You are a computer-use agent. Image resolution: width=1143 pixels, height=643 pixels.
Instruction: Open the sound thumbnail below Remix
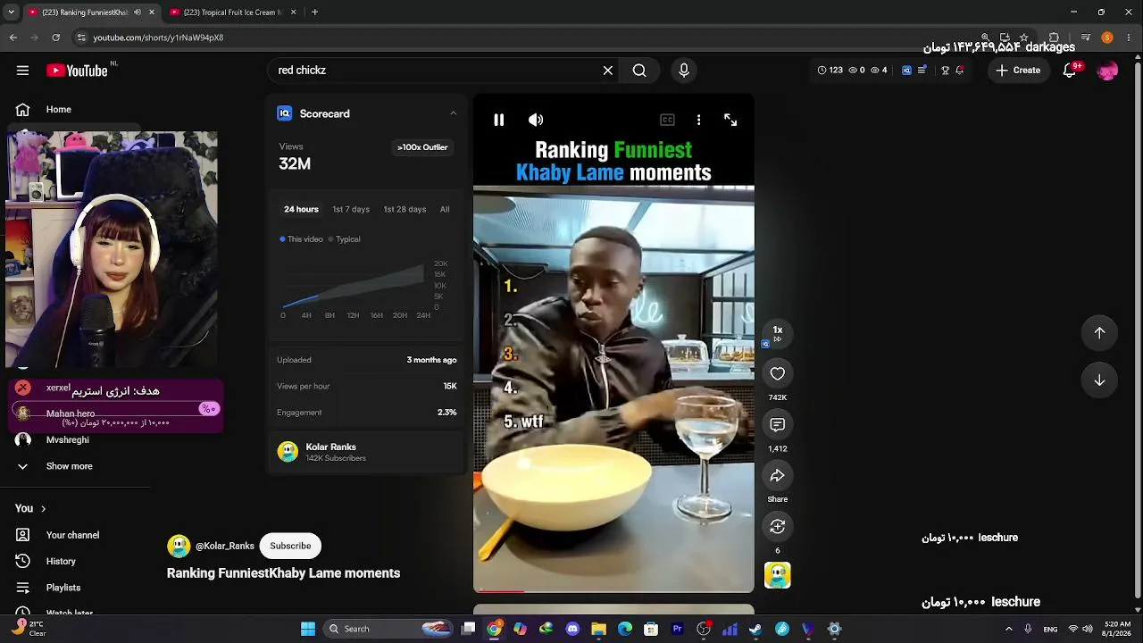point(778,576)
